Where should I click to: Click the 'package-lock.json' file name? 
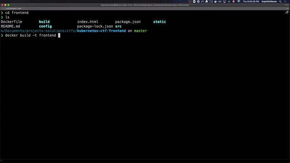[x=95, y=26]
